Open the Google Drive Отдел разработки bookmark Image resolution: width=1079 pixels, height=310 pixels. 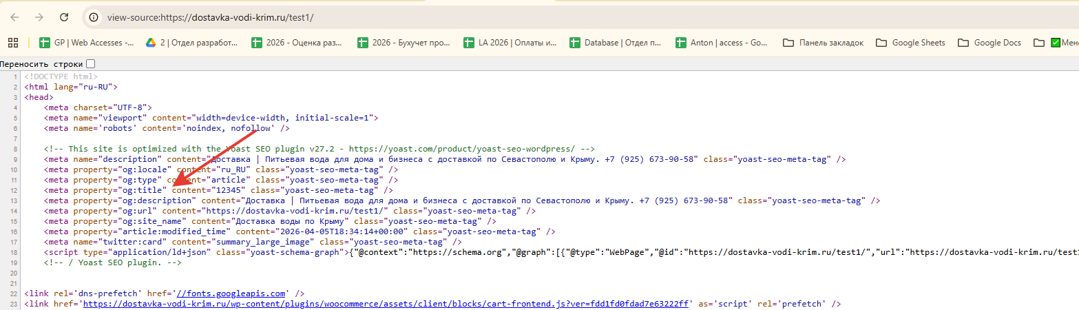point(191,43)
